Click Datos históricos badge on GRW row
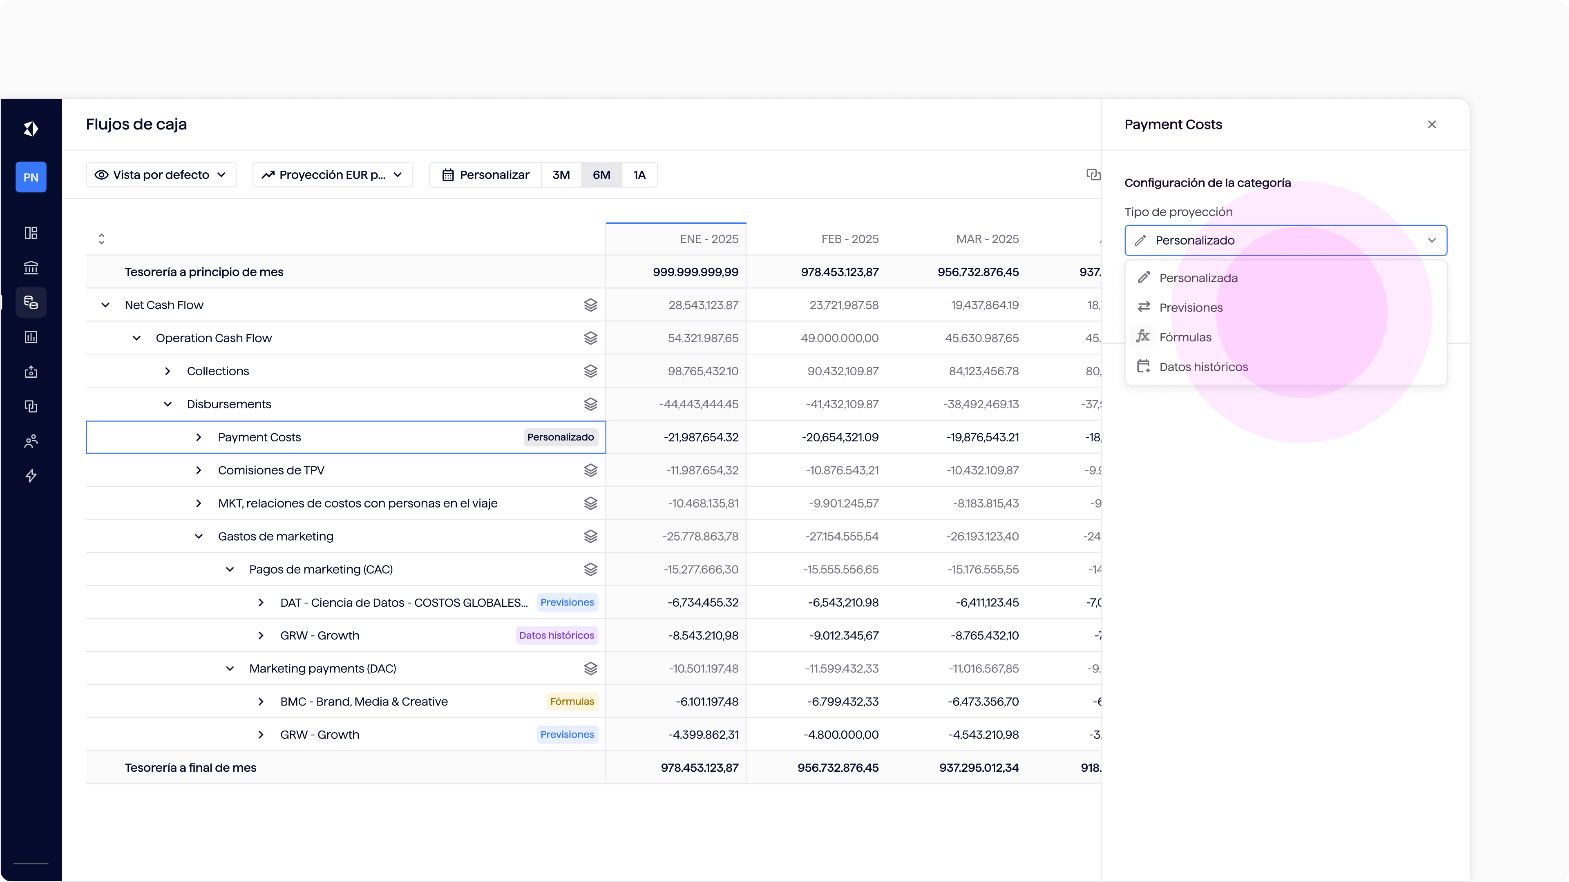1569x882 pixels. 556,635
